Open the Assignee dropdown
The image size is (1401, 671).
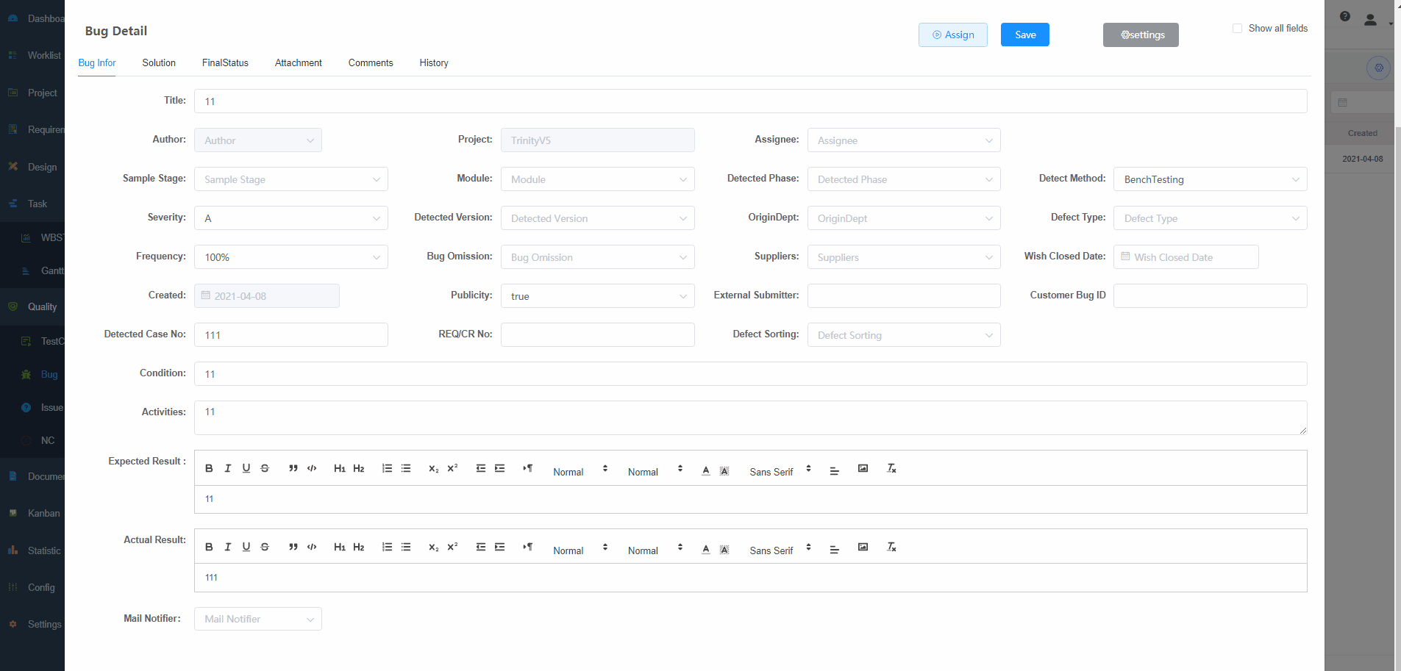pos(904,140)
